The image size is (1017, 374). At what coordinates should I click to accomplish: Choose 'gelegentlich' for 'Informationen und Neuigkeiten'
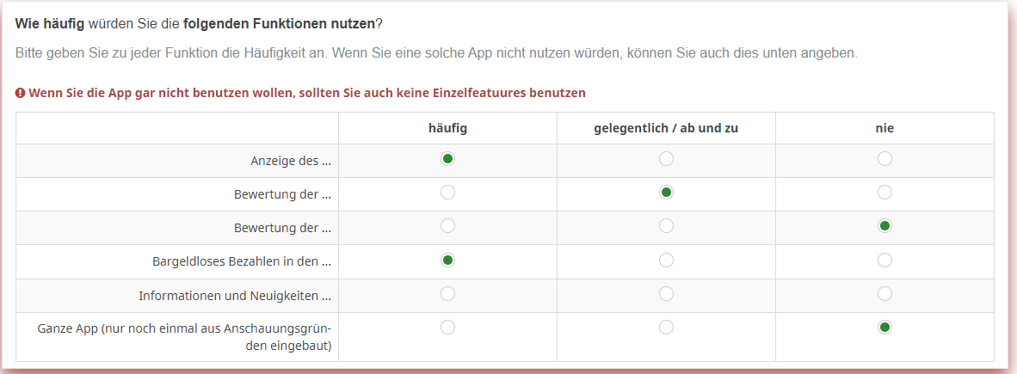tap(666, 294)
